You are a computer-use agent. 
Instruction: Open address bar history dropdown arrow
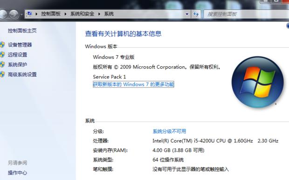point(187,14)
